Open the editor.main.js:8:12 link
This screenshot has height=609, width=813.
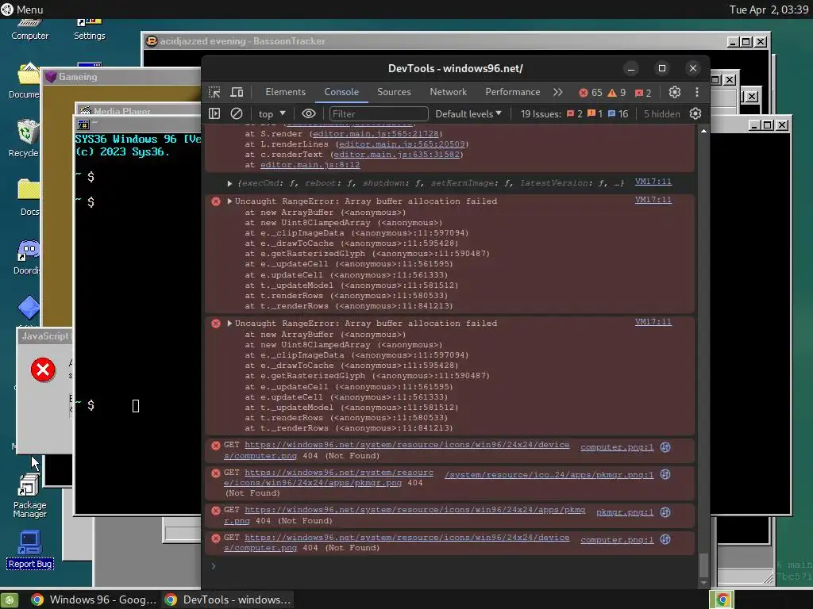click(310, 165)
